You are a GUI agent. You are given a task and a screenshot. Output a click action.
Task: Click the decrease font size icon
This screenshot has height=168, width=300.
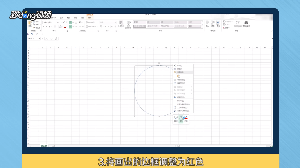66,23
